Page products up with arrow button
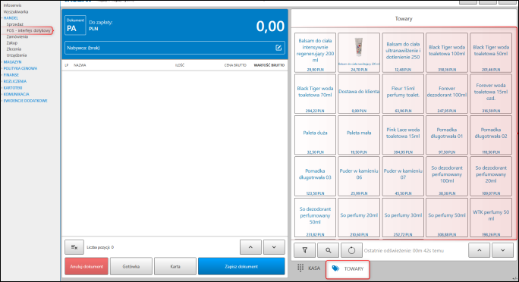Image resolution: width=519 pixels, height=282 pixels. pos(480,250)
